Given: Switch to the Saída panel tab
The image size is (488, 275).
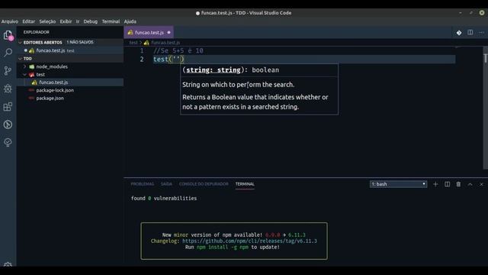Looking at the screenshot, I should click(166, 184).
